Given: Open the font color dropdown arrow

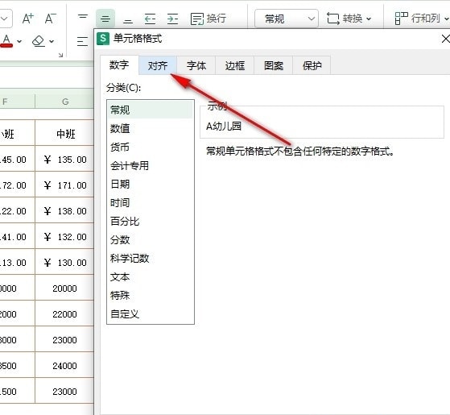Looking at the screenshot, I should pyautogui.click(x=19, y=42).
